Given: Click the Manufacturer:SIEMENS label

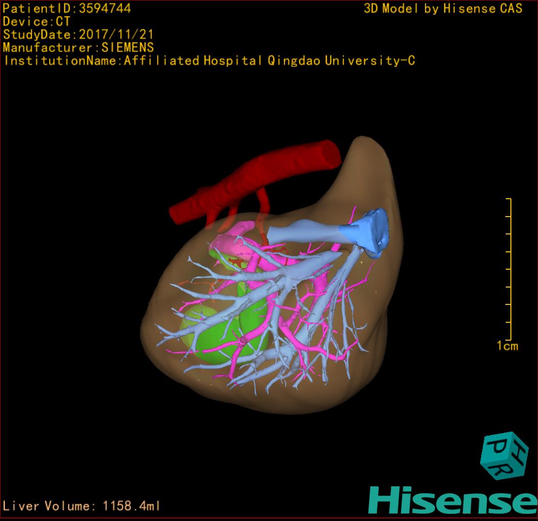Looking at the screenshot, I should (x=78, y=48).
